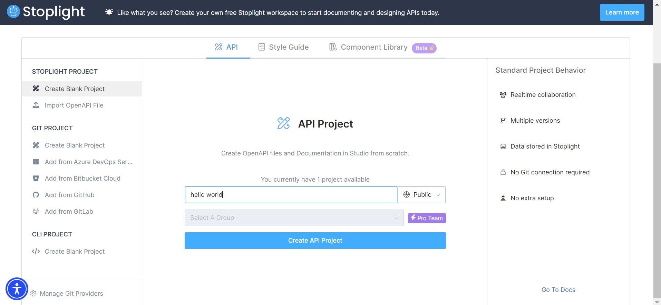The height and width of the screenshot is (305, 661).
Task: Click the No extra setup text
Action: (532, 198)
